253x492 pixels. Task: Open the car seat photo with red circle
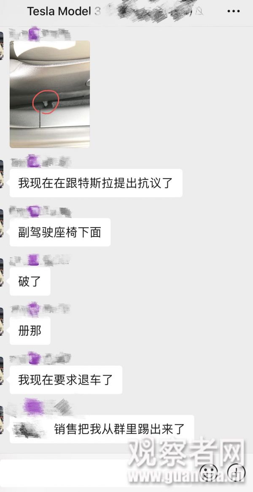click(x=50, y=94)
